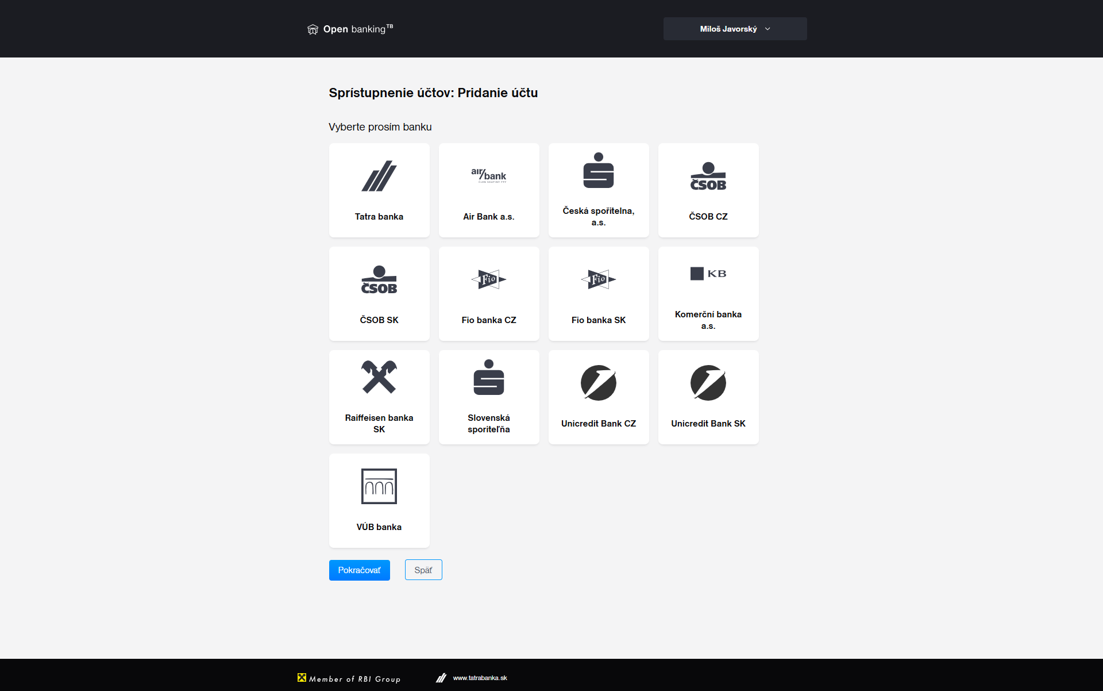Click the 'Unicredit Bank CZ' label
1103x691 pixels.
(599, 424)
